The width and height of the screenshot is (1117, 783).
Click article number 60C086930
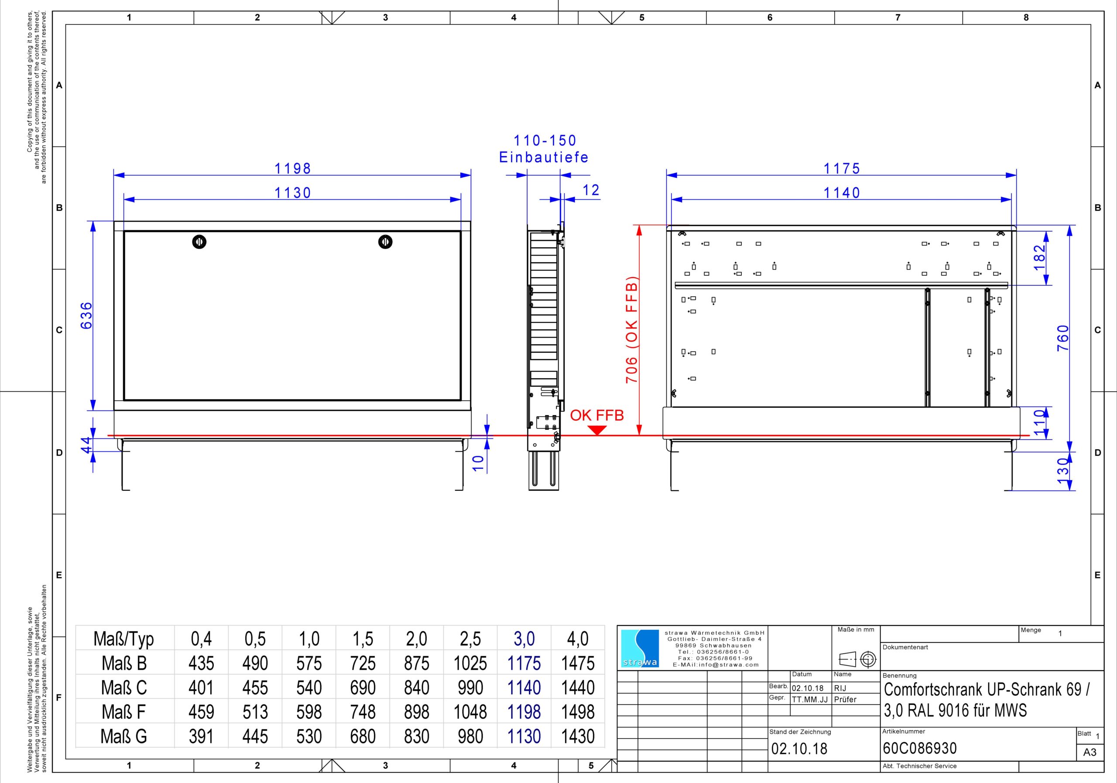point(920,748)
